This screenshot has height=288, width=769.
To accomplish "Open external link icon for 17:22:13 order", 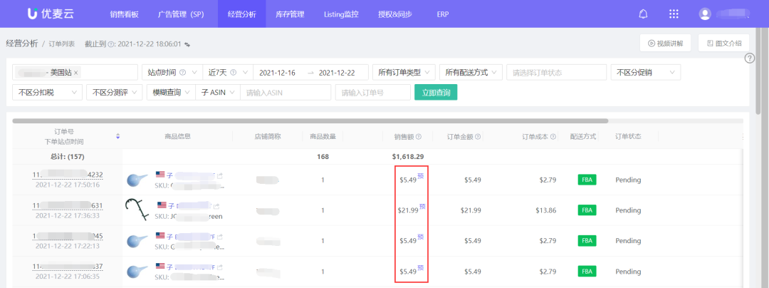I will (219, 237).
